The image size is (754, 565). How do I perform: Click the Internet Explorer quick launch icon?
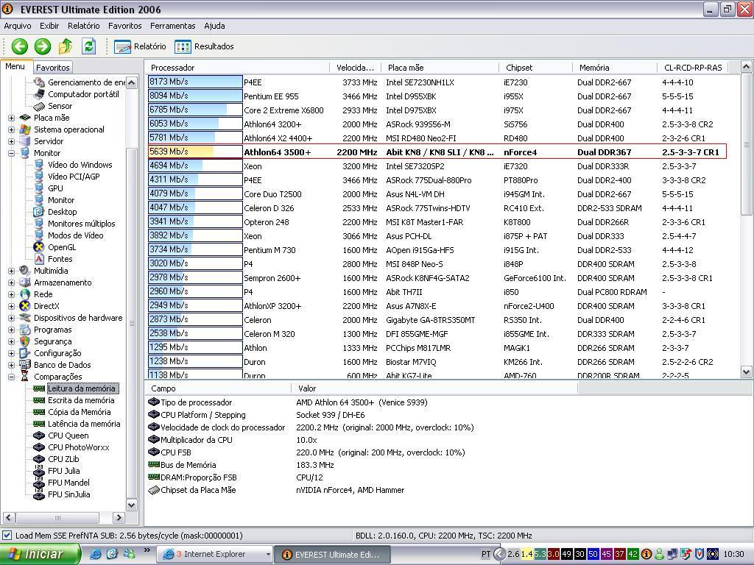pyautogui.click(x=96, y=554)
